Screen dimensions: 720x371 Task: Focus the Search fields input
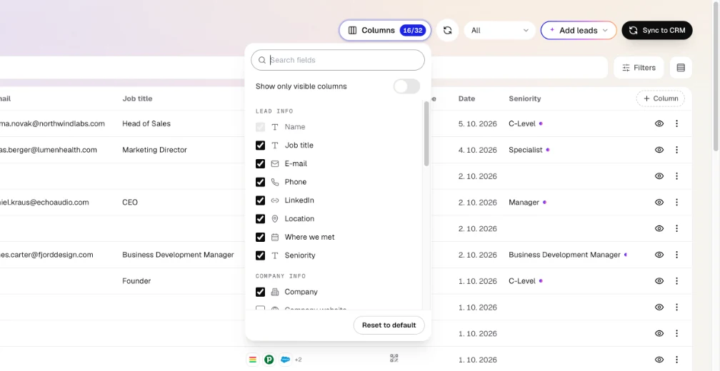(338, 60)
